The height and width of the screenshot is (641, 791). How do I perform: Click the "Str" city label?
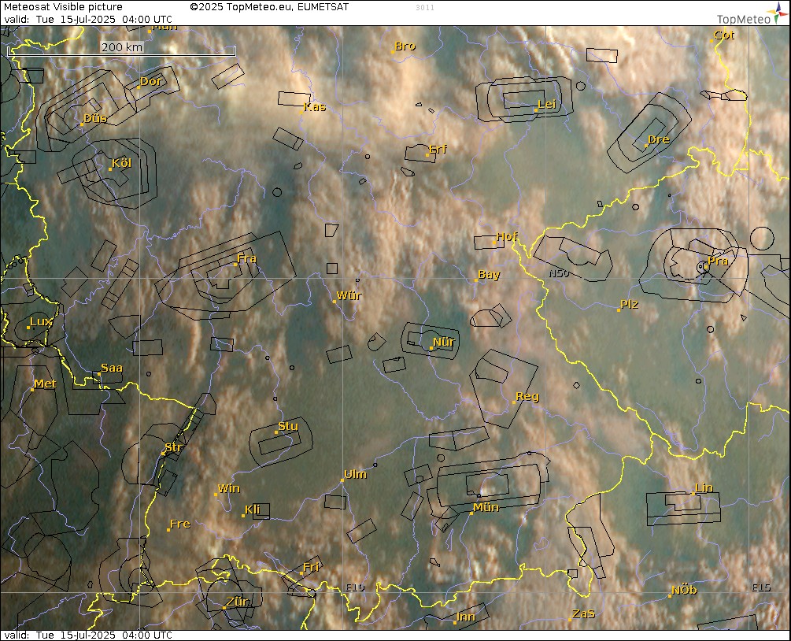pyautogui.click(x=173, y=447)
